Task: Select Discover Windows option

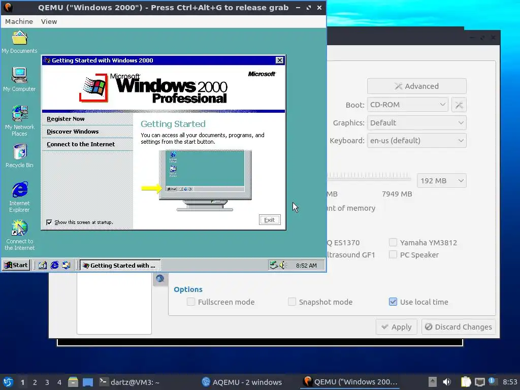Action: tap(73, 132)
